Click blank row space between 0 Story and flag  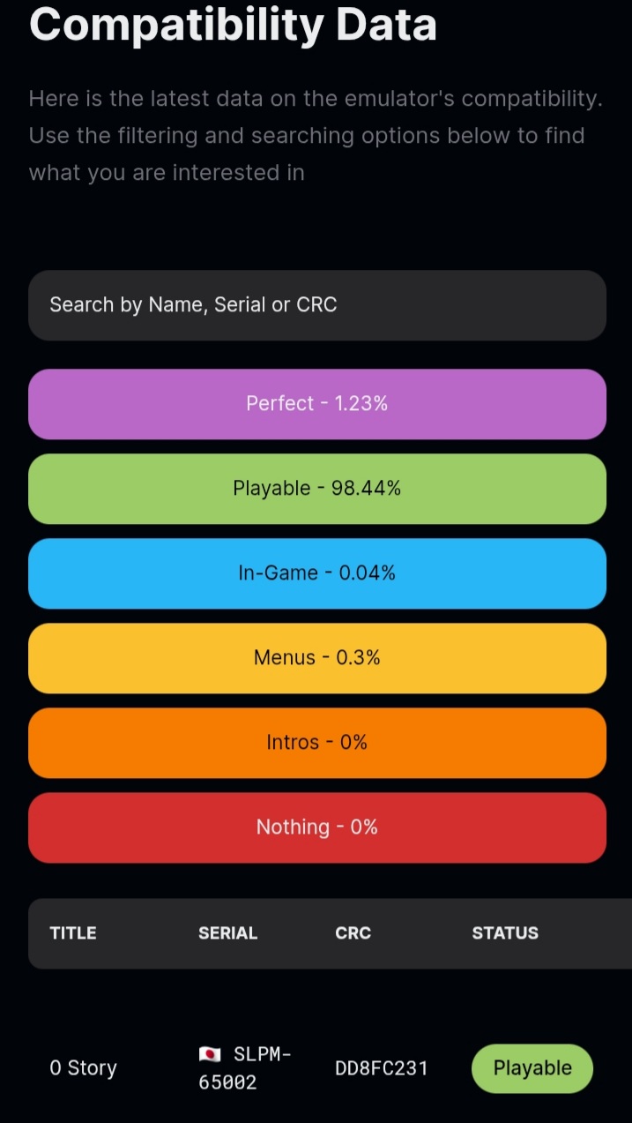[157, 1068]
